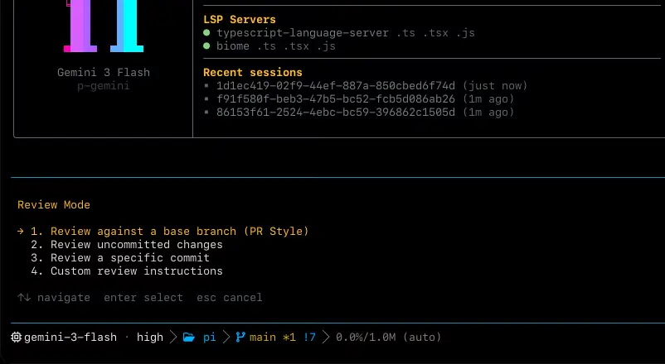Choose Custom review instructions option
Viewport: 665px width, 364px height.
(126, 271)
